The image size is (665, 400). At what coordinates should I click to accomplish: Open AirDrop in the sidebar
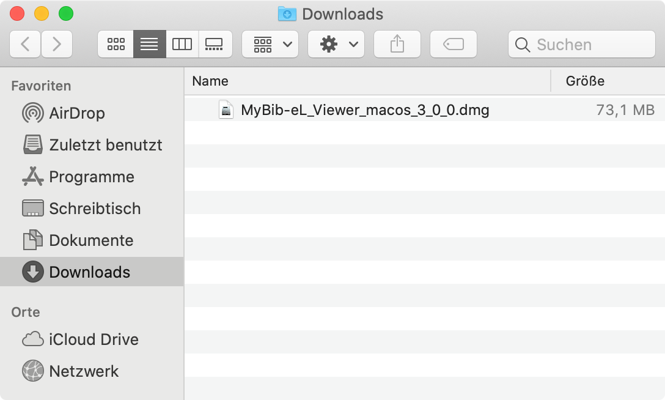point(92,113)
